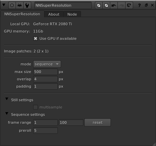The image size is (156, 146).
Task: Open the wrench settings icon
Action: pos(27,5)
